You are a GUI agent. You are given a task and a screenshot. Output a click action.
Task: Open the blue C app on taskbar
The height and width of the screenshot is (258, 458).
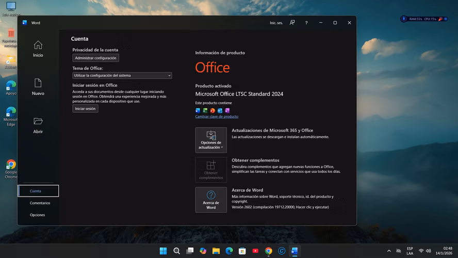coord(282,251)
